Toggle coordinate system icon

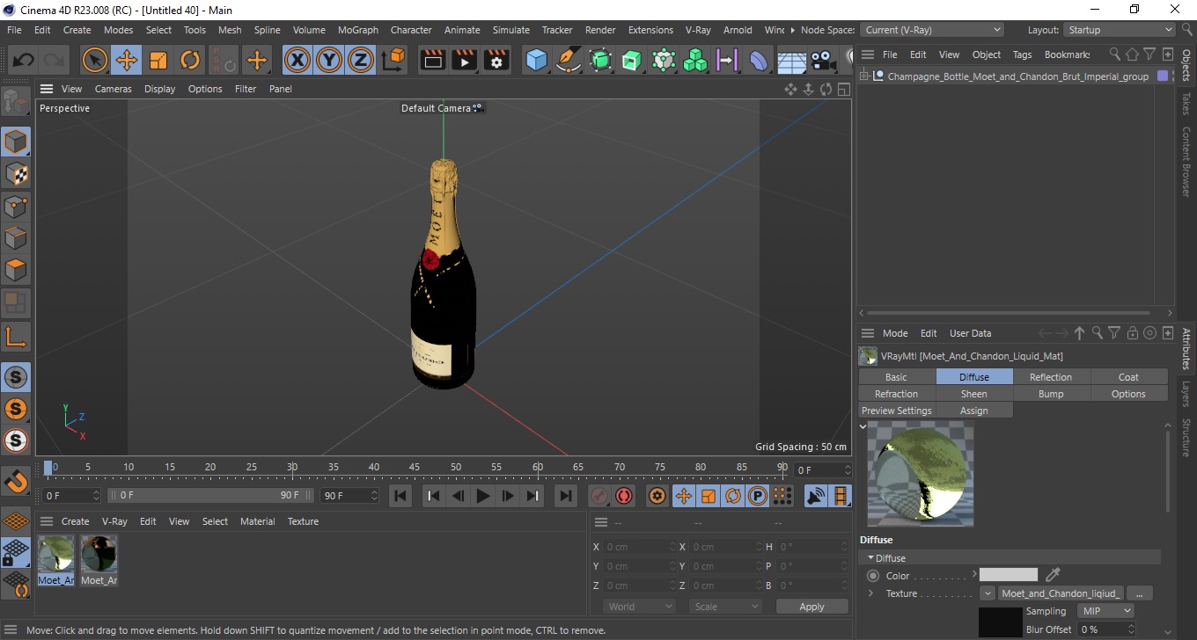pyautogui.click(x=394, y=61)
